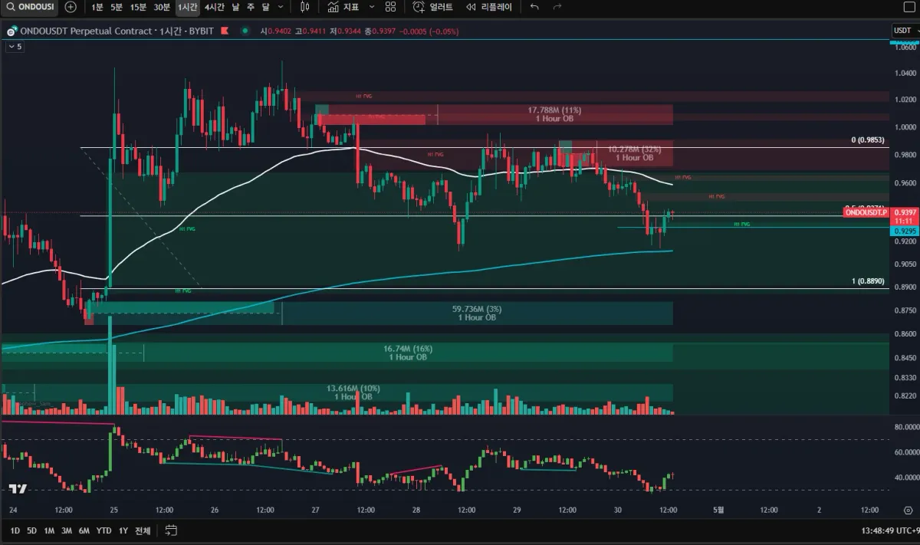
Task: Click the 59.736M (3%) 1 Hour OB label
Action: 477,313
